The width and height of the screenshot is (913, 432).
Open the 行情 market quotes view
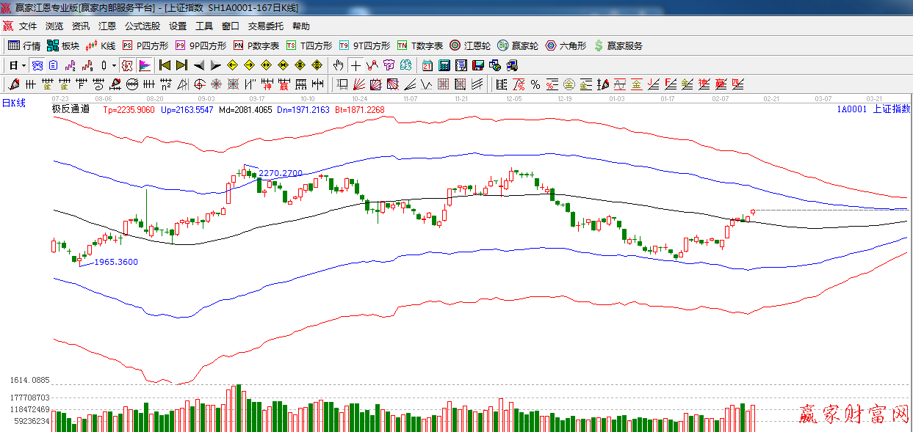24,45
